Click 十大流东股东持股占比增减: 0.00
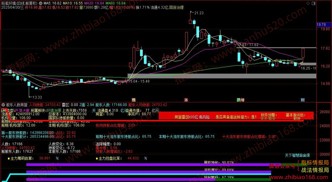 pyautogui.click(x=249, y=137)
